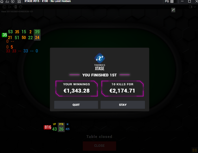Open the home lobby icon
This screenshot has height=153, width=198.
click(2, 1)
